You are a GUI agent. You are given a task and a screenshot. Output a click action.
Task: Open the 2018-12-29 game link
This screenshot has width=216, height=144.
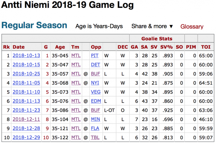pos(24,136)
